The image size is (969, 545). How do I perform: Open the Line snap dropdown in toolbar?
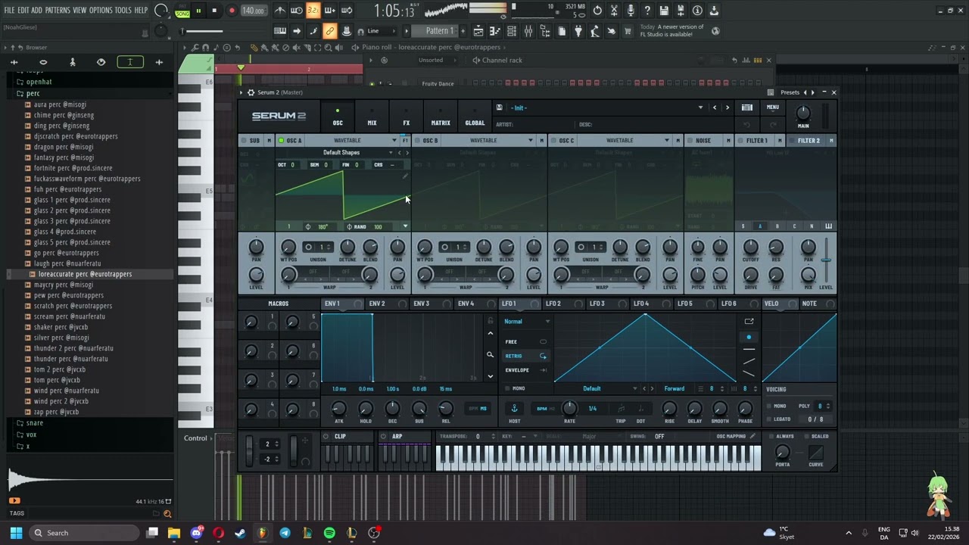click(x=379, y=31)
